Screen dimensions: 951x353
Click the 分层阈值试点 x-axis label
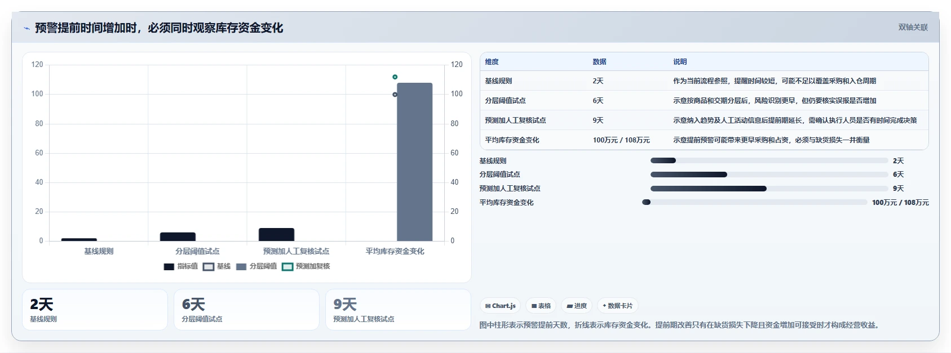197,251
